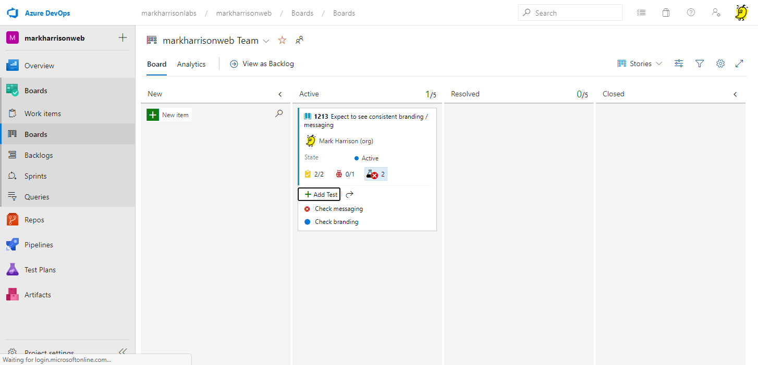Click the search magnifier in New column
This screenshot has height=365, width=758.
[279, 114]
